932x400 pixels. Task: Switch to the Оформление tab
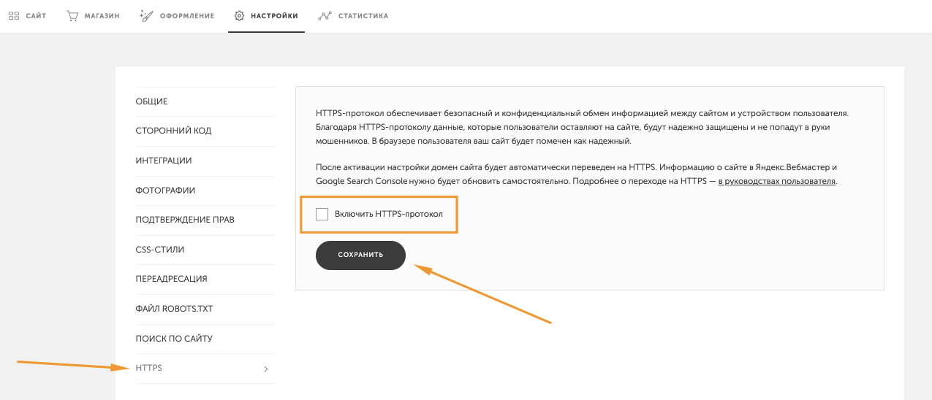coord(187,16)
